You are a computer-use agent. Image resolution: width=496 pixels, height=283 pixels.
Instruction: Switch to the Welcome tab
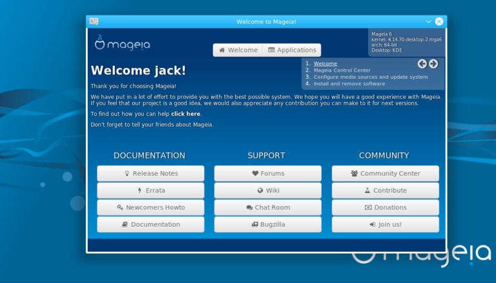[238, 50]
